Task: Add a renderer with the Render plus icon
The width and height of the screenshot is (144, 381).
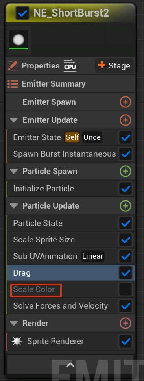Action: pos(125,323)
